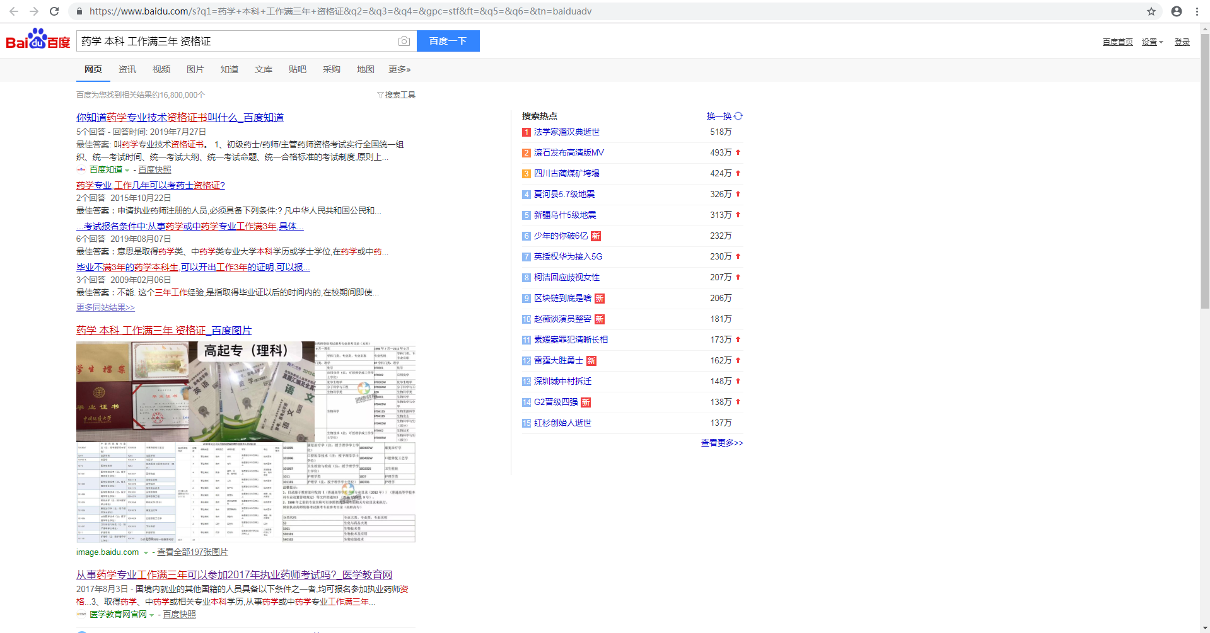Switch to the 地图 tab
The height and width of the screenshot is (633, 1210).
point(366,69)
